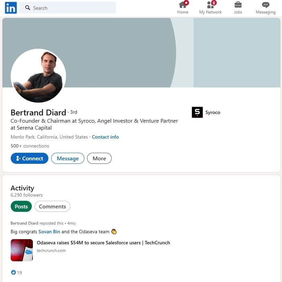Open Bertrand Diard's profile photo

coord(38,76)
